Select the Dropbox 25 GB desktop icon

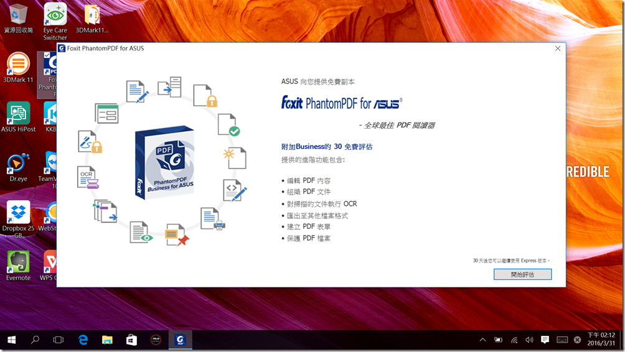click(18, 220)
